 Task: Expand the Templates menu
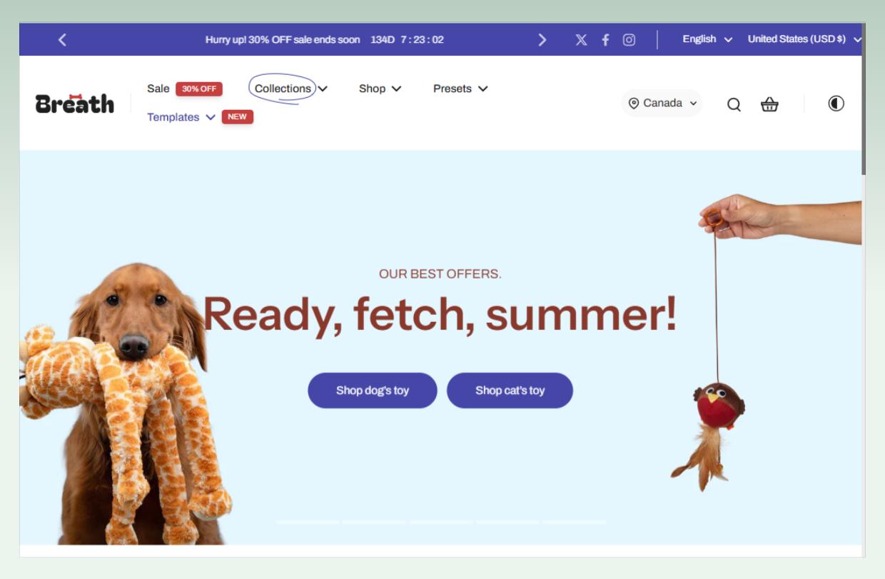pos(181,117)
